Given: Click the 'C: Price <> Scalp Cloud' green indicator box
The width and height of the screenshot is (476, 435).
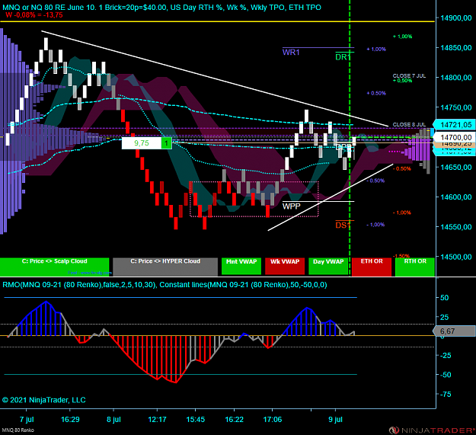Looking at the screenshot, I should 54,267.
